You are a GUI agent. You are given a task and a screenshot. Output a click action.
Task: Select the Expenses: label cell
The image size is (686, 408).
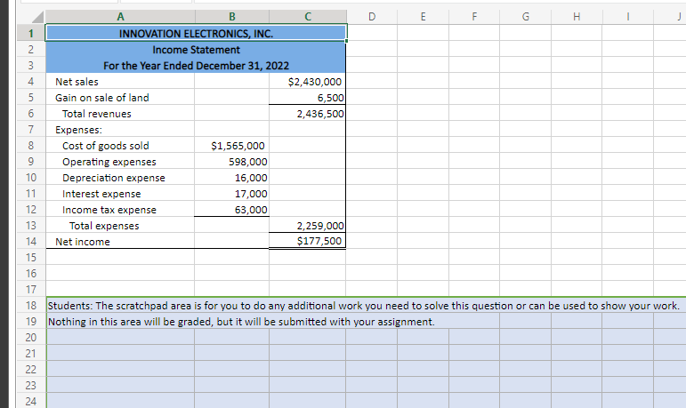click(120, 130)
